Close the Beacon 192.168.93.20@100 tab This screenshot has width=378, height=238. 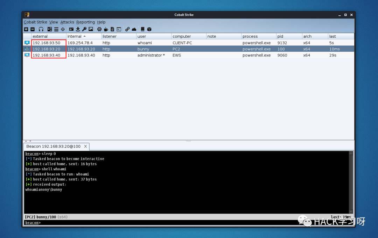tap(85, 147)
